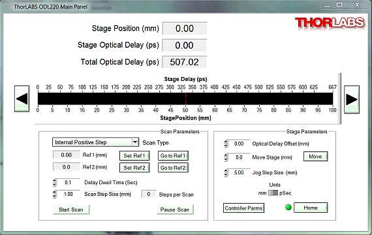Click the Optical Delay Offset value field

[239, 144]
